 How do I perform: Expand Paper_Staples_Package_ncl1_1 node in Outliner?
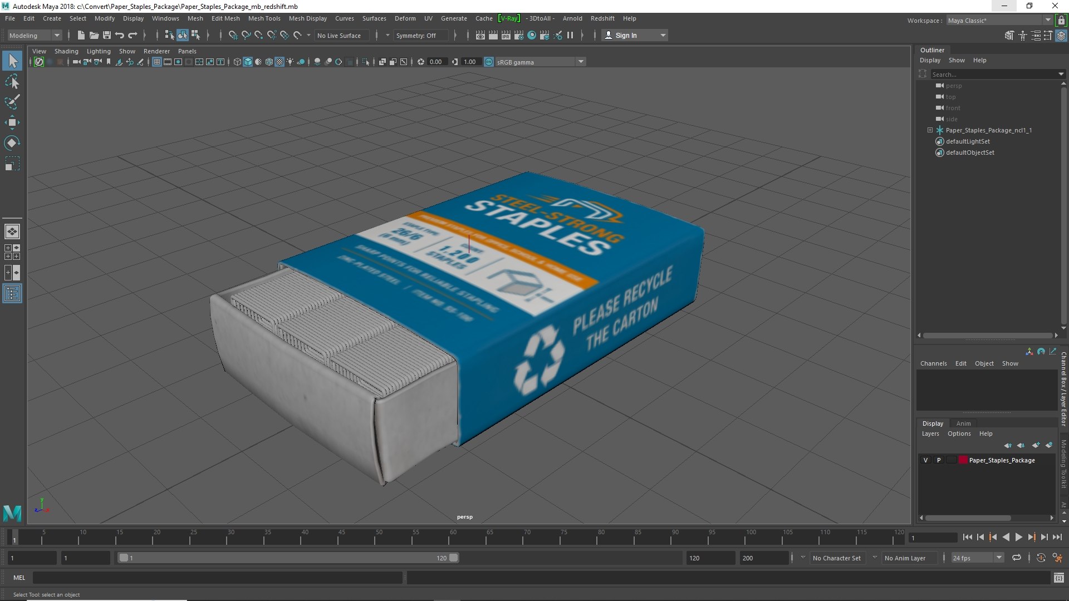coord(930,130)
